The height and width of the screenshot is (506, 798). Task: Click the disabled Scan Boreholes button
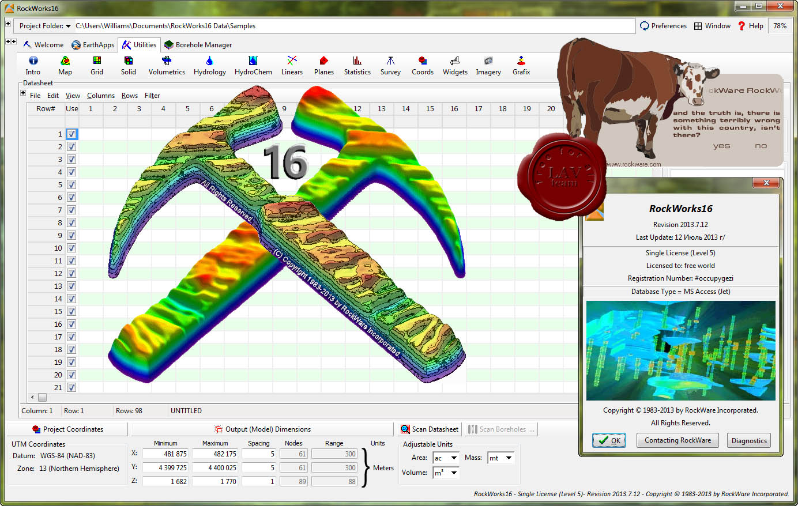(502, 429)
